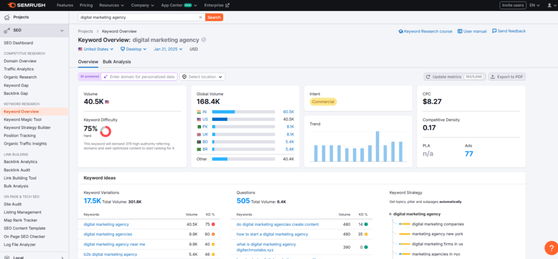This screenshot has height=259, width=558.
Task: Click the orange Search button
Action: [x=214, y=17]
